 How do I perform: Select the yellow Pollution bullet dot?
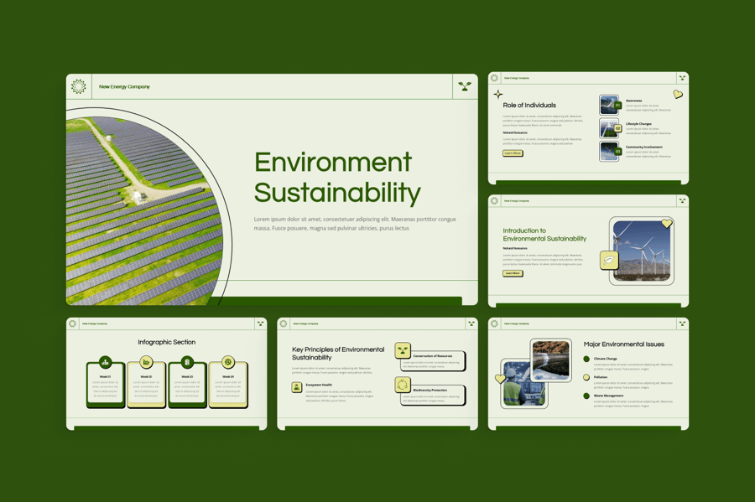click(x=586, y=377)
